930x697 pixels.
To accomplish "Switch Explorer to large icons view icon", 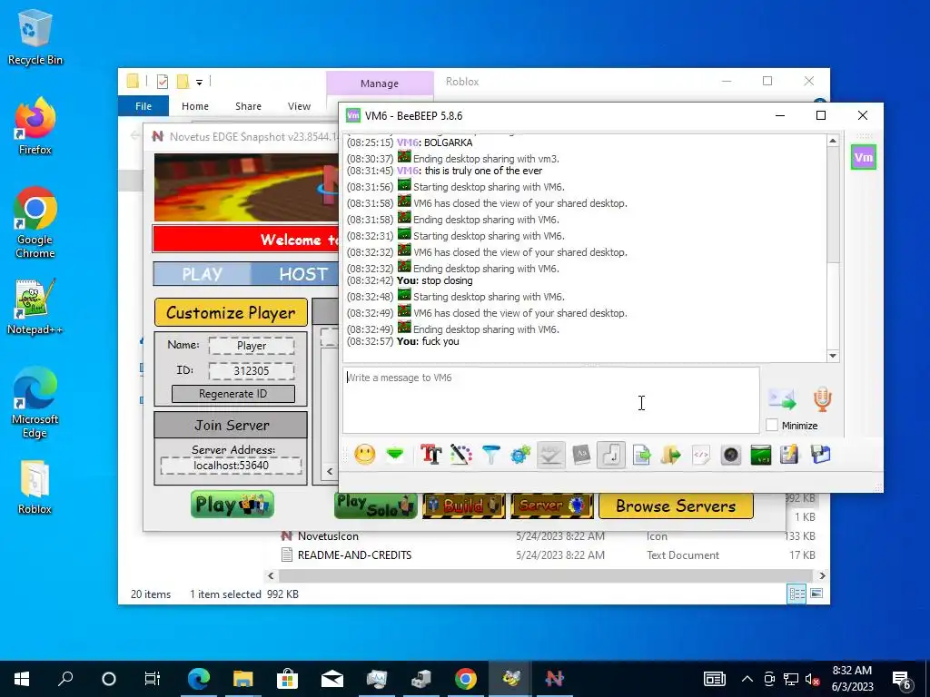I will (x=816, y=594).
